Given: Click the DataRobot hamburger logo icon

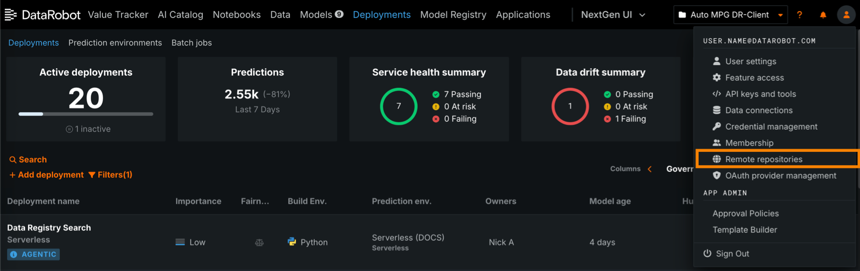Looking at the screenshot, I should tap(11, 15).
